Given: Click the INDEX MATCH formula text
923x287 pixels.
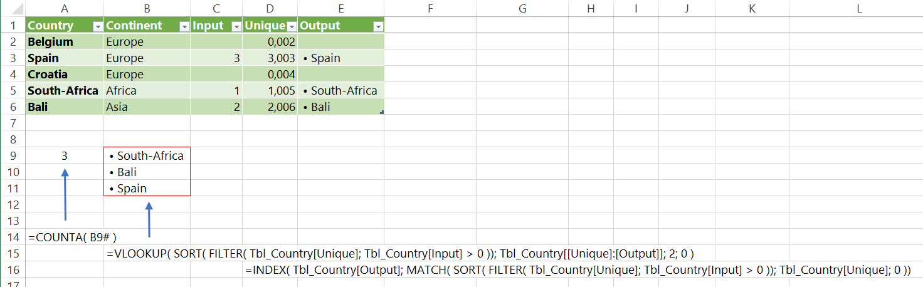Looking at the screenshot, I should [577, 270].
